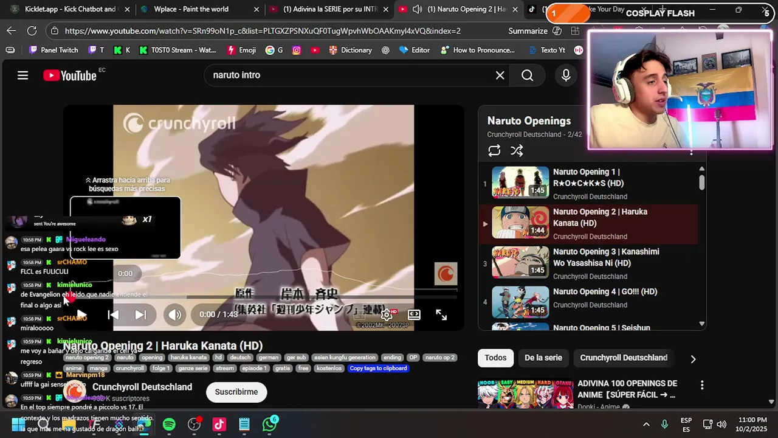Open the YouTube hamburger guide menu
778x438 pixels.
pyautogui.click(x=22, y=75)
